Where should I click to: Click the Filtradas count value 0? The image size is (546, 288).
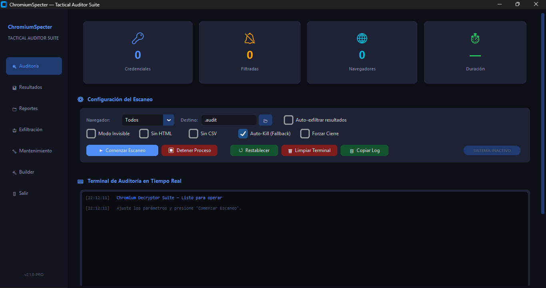tap(250, 55)
